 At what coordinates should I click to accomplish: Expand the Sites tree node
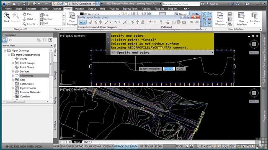[13, 80]
